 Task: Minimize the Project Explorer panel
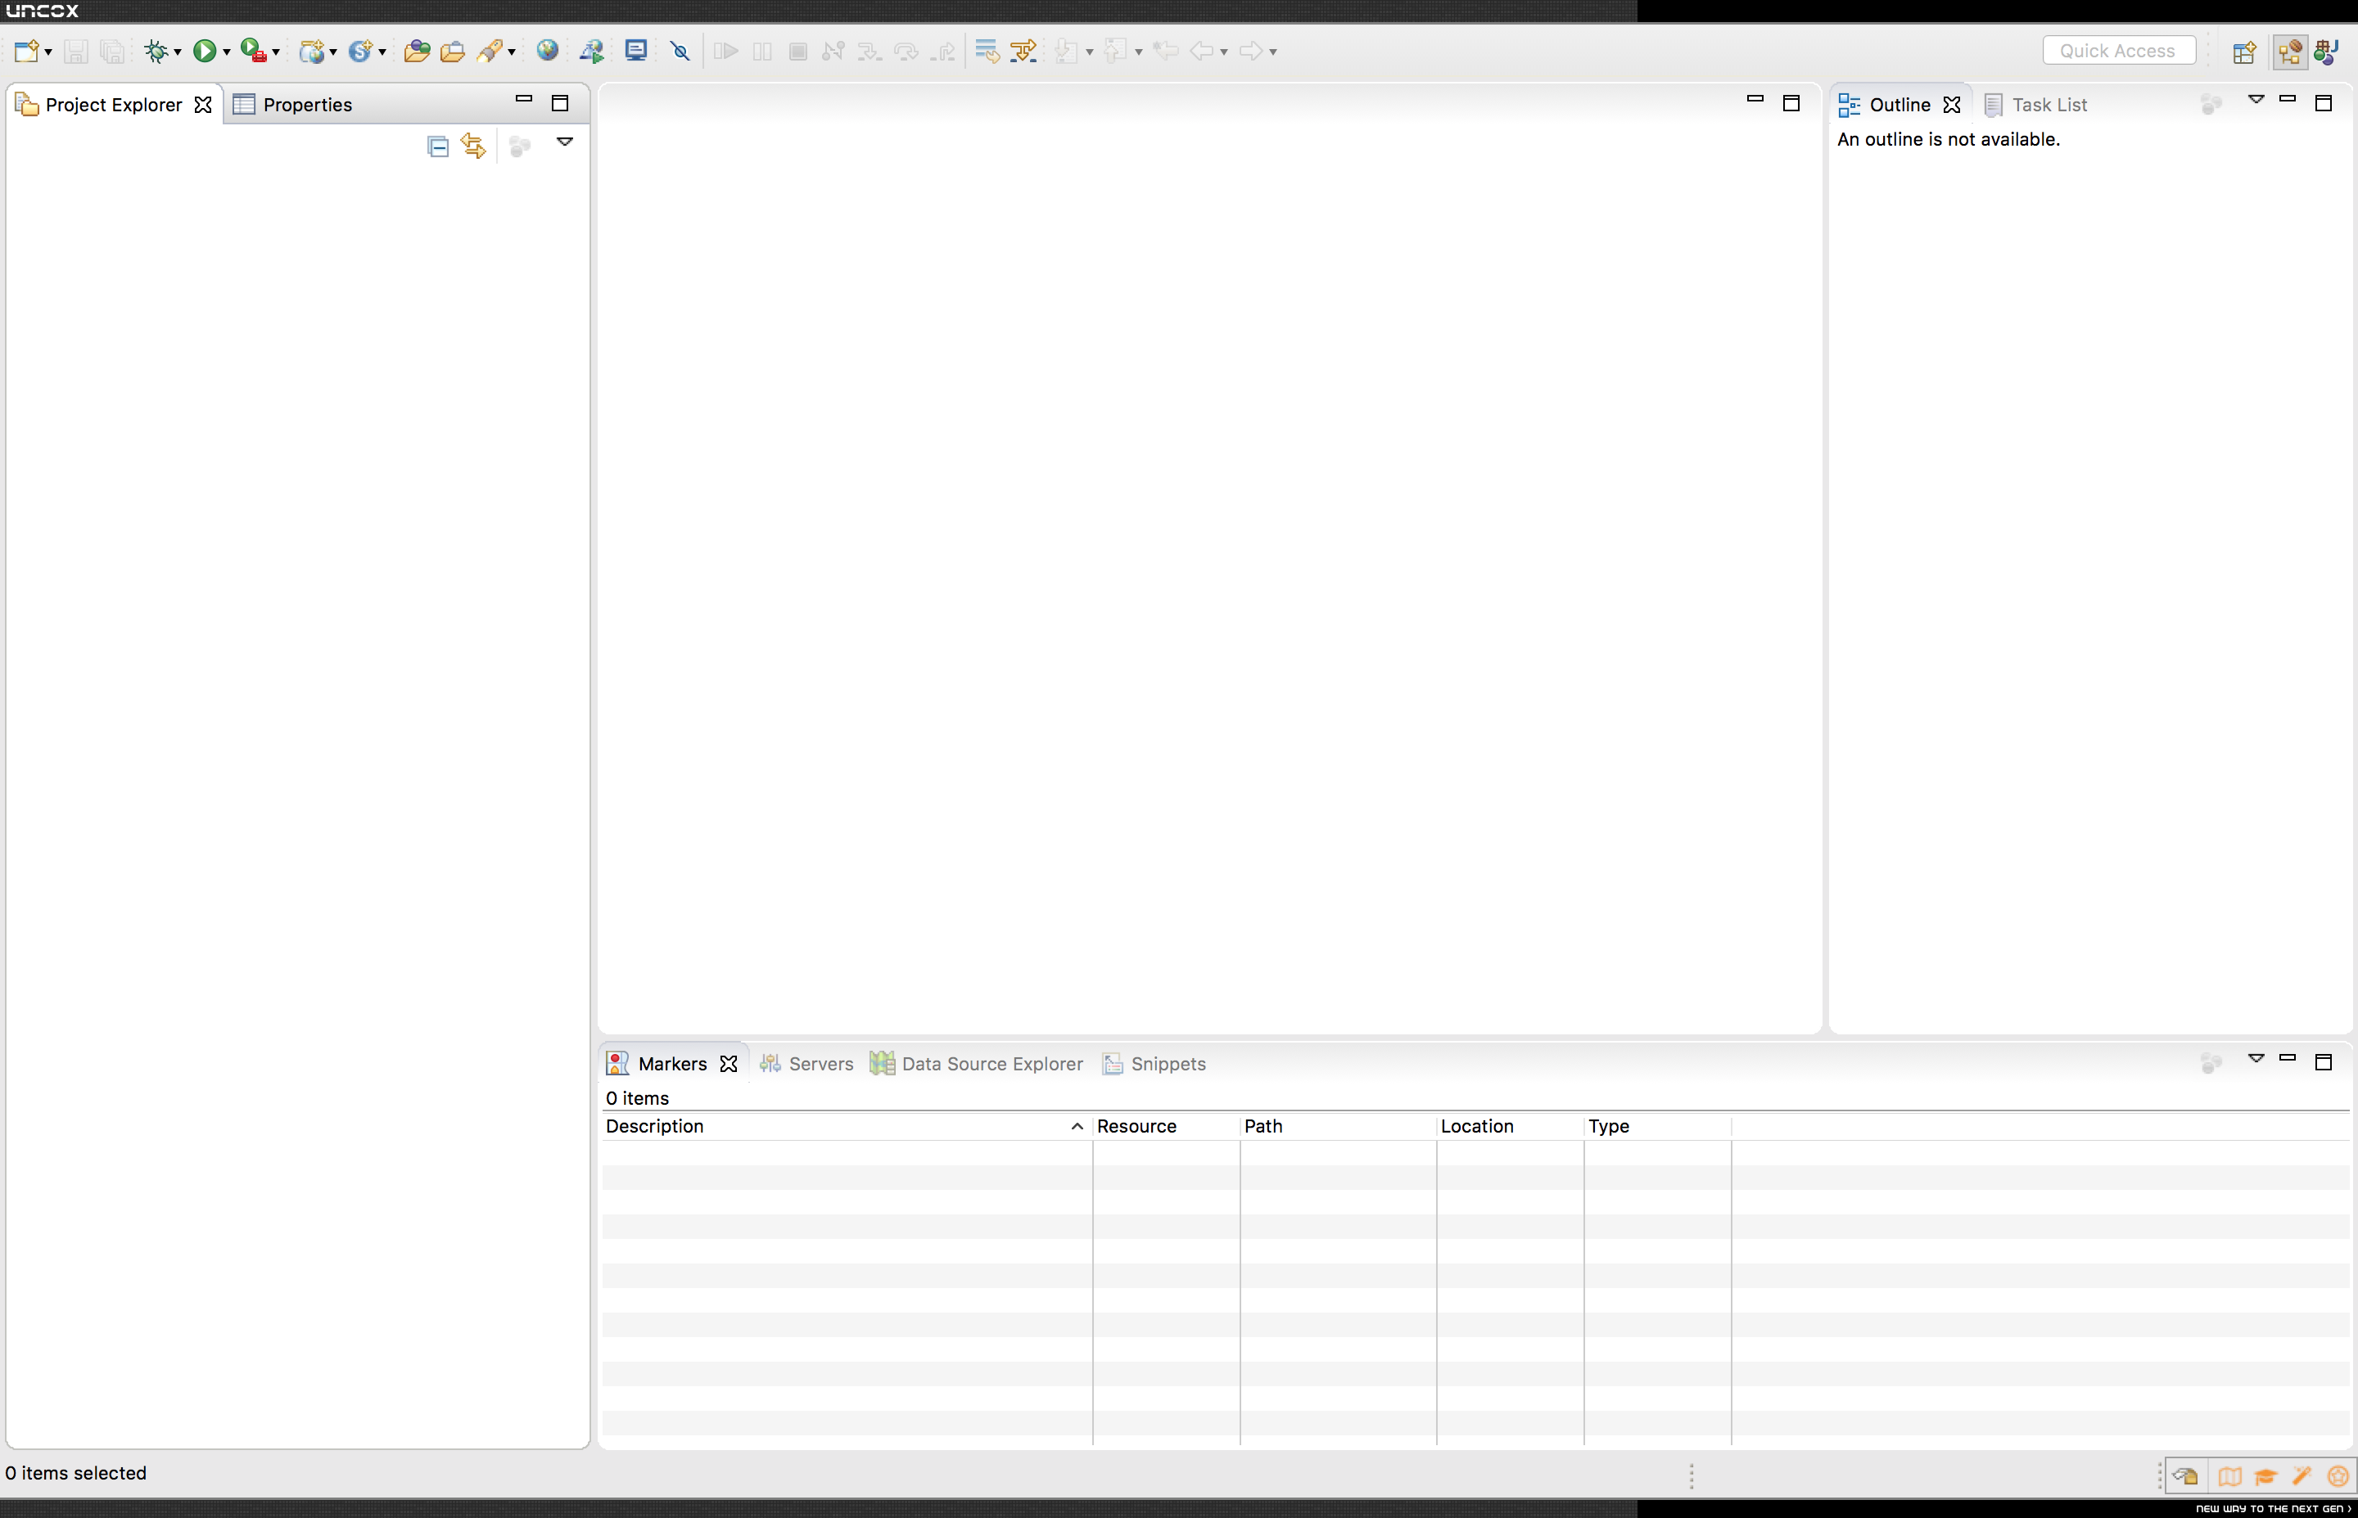pyautogui.click(x=524, y=98)
